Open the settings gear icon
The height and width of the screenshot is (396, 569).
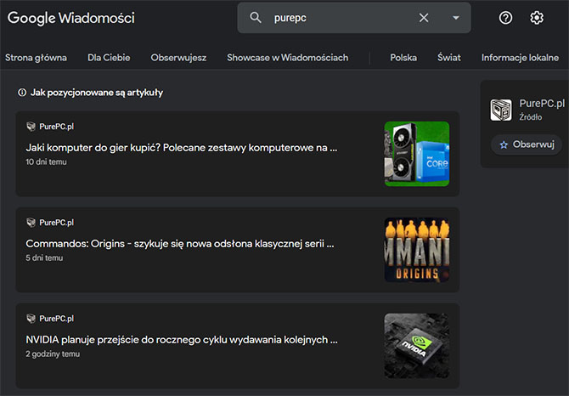(537, 18)
